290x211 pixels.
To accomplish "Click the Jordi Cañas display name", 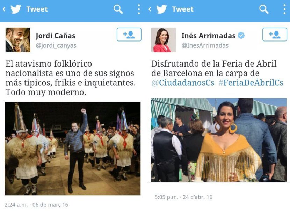I will [56, 36].
